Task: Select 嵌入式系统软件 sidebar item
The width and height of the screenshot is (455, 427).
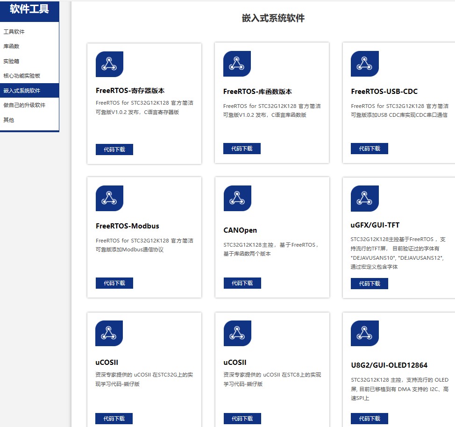Action: click(29, 91)
